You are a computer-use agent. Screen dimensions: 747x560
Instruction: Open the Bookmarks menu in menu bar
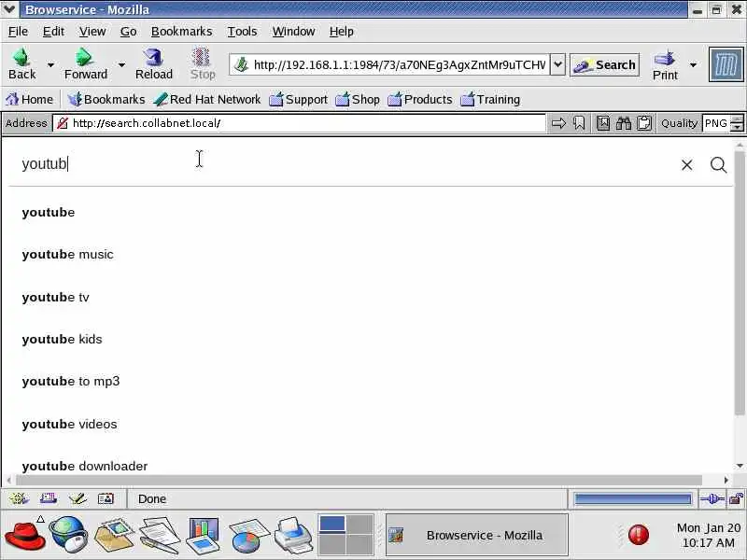pyautogui.click(x=181, y=32)
